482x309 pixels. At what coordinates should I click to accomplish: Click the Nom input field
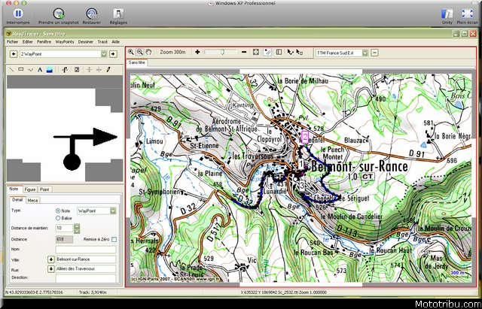[86, 250]
